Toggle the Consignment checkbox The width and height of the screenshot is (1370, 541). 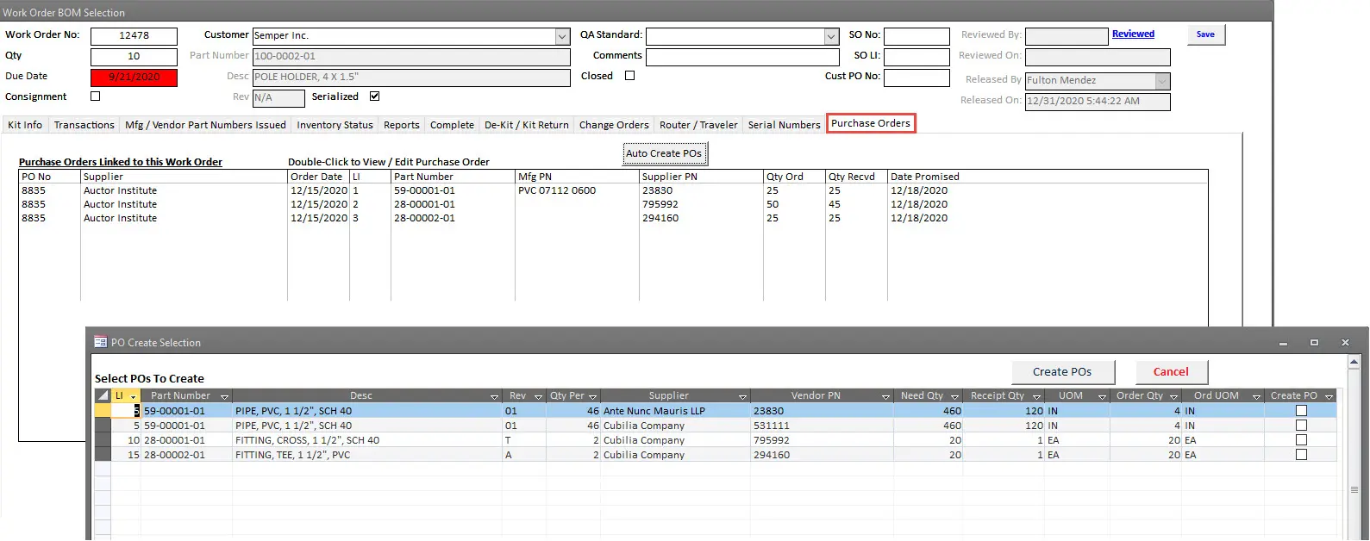pos(96,96)
